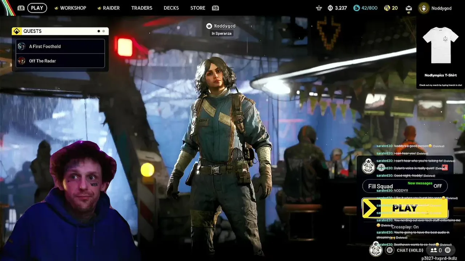Click the squad leader avatar badge

point(368,167)
